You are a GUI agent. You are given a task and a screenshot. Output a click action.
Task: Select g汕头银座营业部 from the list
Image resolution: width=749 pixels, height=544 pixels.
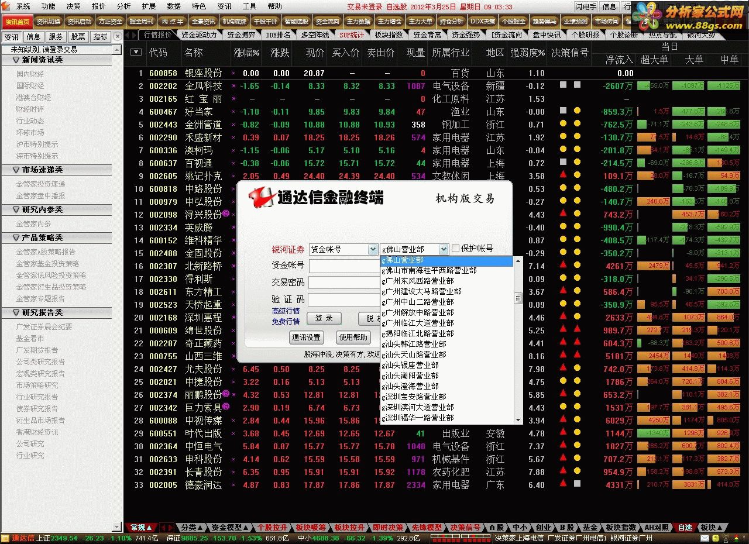(447, 365)
